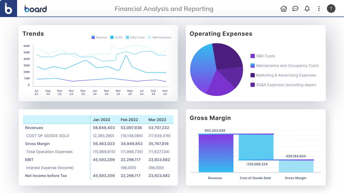The image size is (344, 193).
Task: Toggle Revenue series in Trends legend
Action: point(99,38)
